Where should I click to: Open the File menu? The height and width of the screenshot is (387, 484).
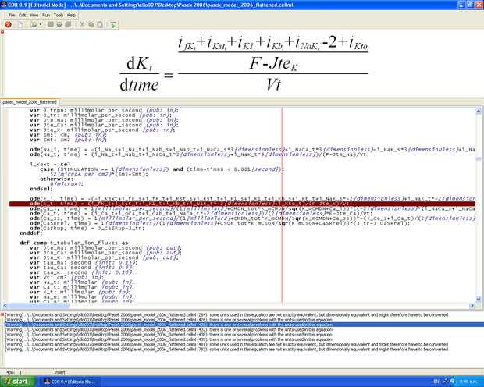click(12, 15)
